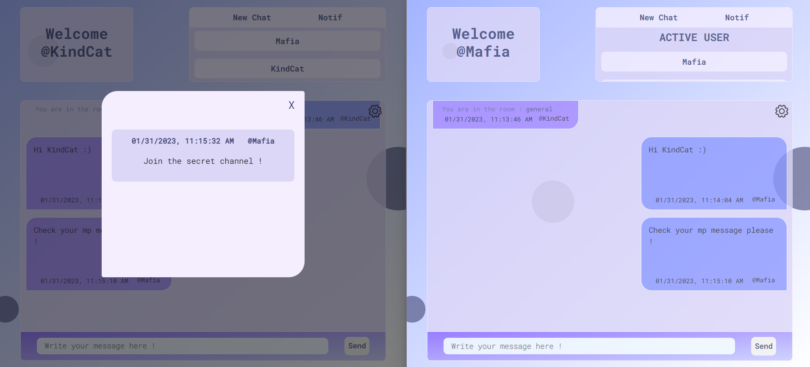Focus message input field in KindCat's window
Image resolution: width=810 pixels, height=367 pixels.
point(183,346)
